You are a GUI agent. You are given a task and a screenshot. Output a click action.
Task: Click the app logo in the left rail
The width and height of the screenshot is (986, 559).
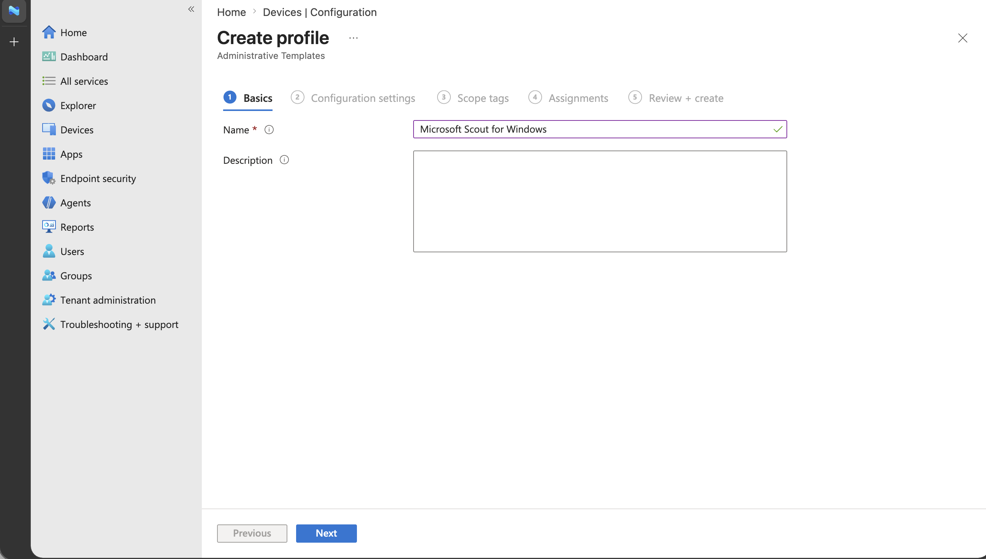click(14, 11)
